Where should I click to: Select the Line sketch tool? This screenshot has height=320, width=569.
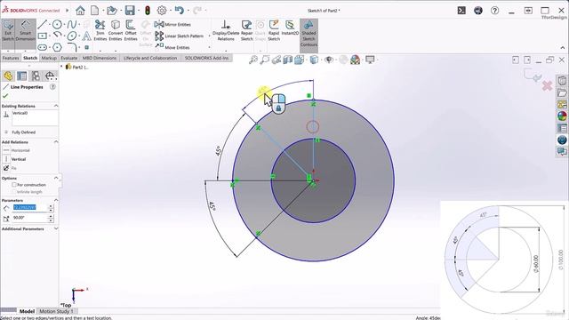coord(43,24)
